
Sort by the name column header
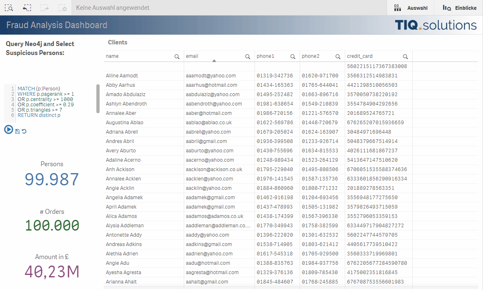(x=112, y=56)
